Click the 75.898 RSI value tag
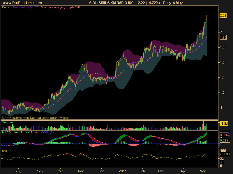Viewport: 233px width, 174px height. 225,154
